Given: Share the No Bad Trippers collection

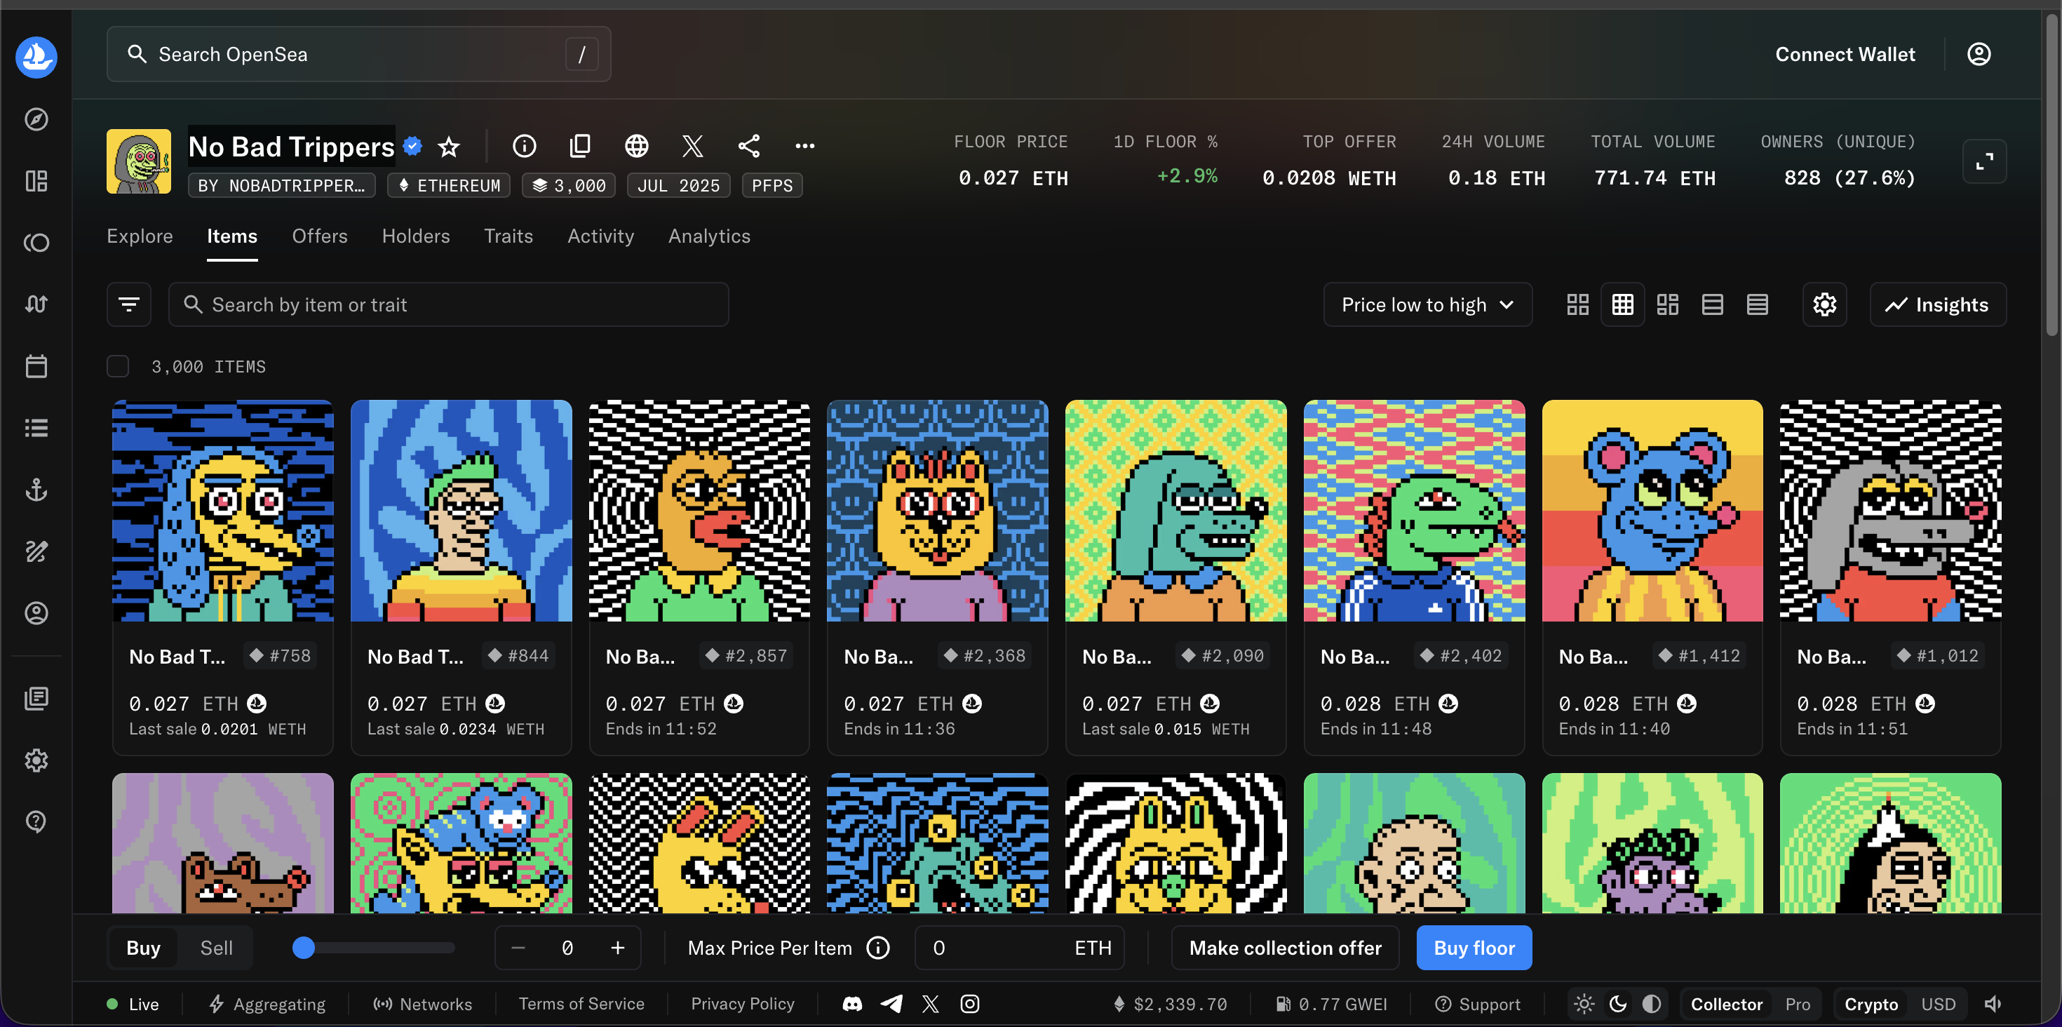Looking at the screenshot, I should 748,146.
